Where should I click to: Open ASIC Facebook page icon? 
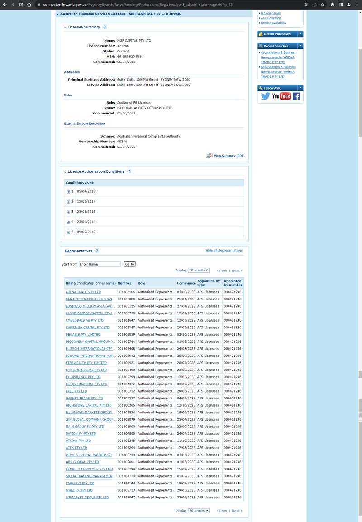coord(296,96)
